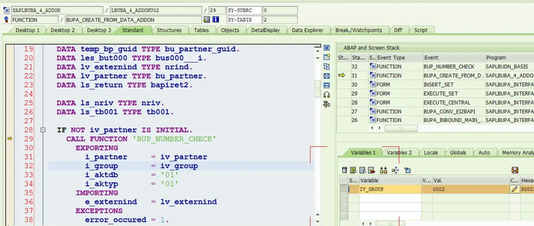Viewport: 534px width, 226px height.
Task: Switch to the Auto tab
Action: point(484,152)
